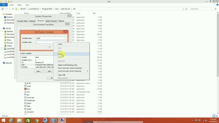219x123 pixels.
Task: Select Videos under This PC
Action: 9,46
